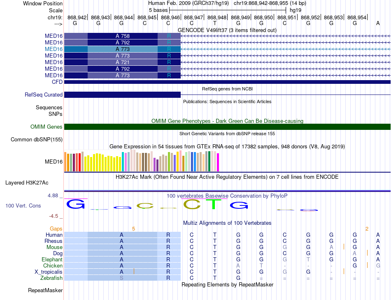Click the RefSeq Curated track label

(44, 95)
